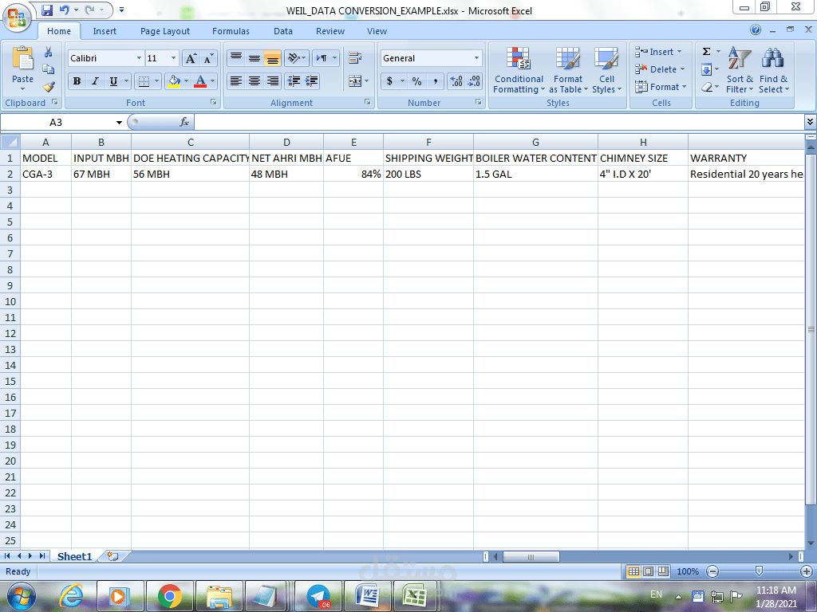
Task: Go to the Review tab
Action: (x=330, y=31)
